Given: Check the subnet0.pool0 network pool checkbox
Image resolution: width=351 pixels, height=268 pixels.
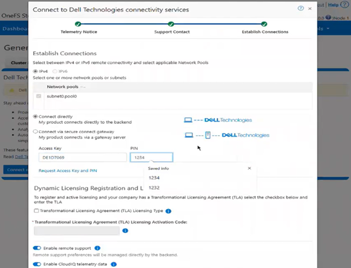Looking at the screenshot, I should point(39,96).
